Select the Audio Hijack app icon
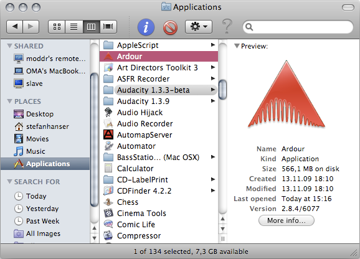The height and width of the screenshot is (259, 360). pyautogui.click(x=108, y=112)
